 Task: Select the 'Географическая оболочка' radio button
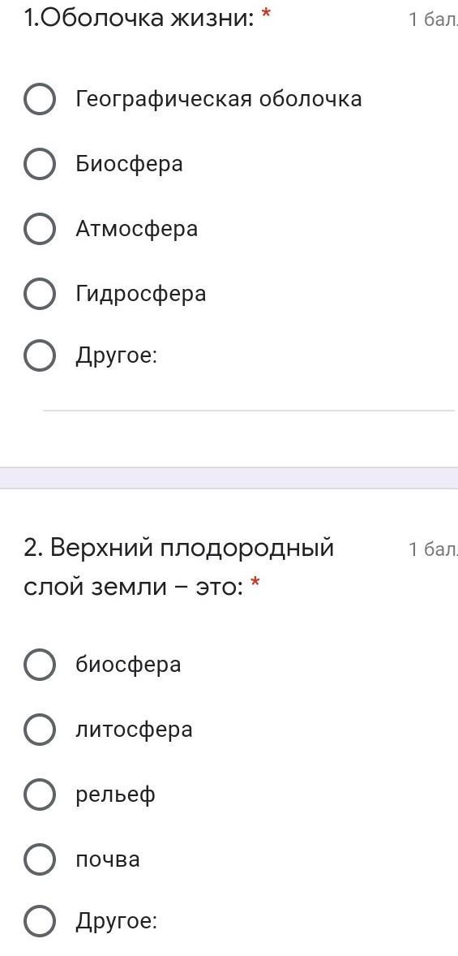coord(40,99)
